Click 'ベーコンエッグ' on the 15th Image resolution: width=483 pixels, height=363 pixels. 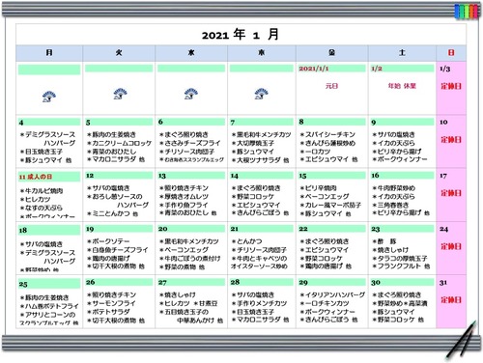click(327, 196)
